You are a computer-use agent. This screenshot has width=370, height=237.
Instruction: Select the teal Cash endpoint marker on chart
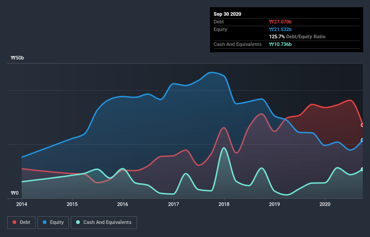coord(362,169)
